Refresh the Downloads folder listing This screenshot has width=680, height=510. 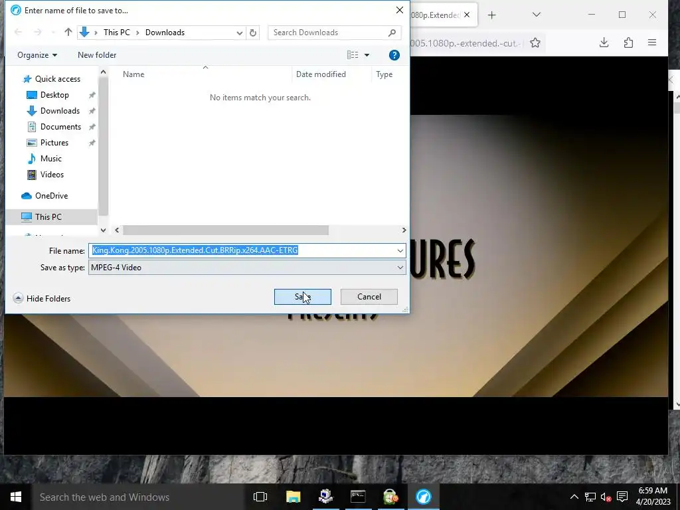point(253,33)
